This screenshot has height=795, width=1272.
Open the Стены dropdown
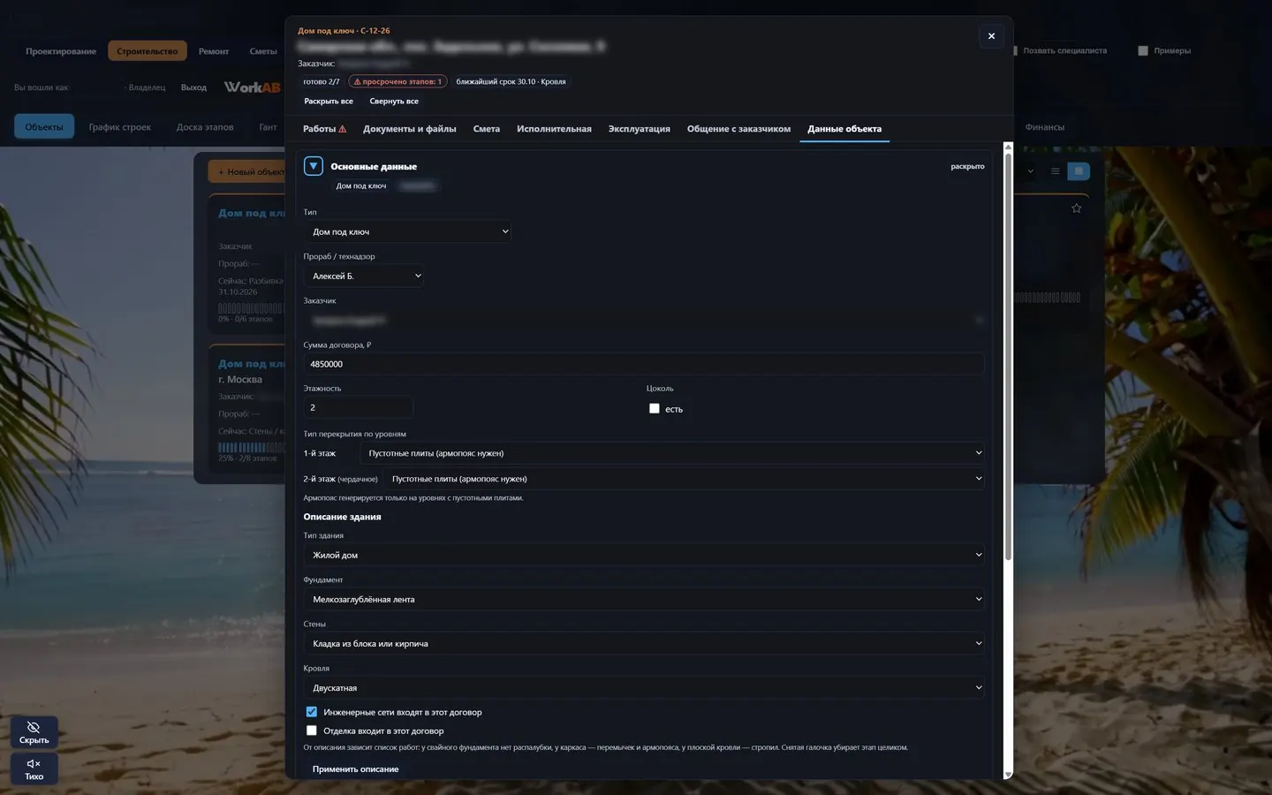point(644,643)
